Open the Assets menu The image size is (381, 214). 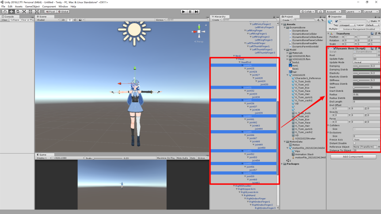(x=19, y=7)
